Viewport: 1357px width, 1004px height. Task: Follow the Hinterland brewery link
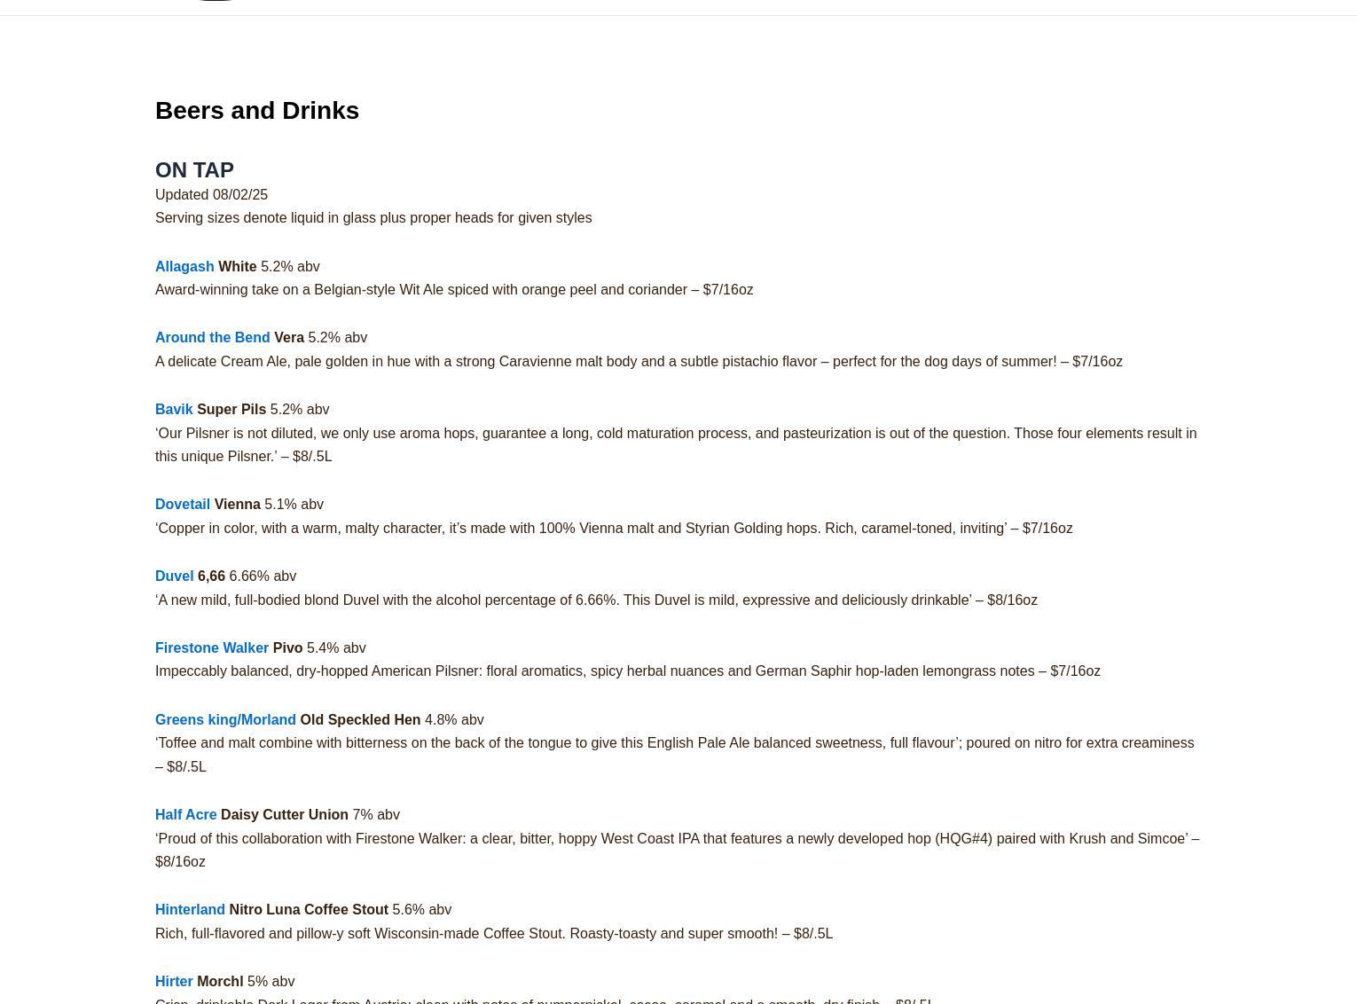[x=190, y=909]
